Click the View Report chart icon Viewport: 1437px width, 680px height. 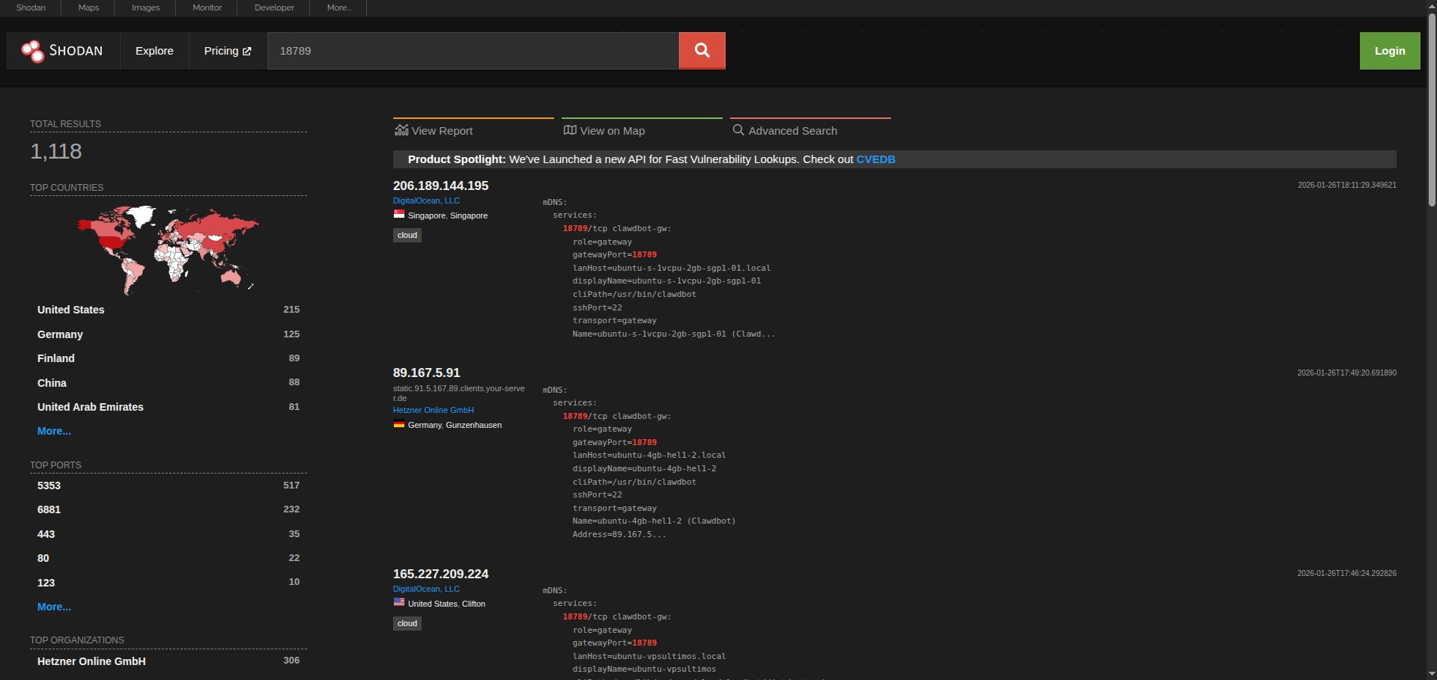[x=401, y=130]
